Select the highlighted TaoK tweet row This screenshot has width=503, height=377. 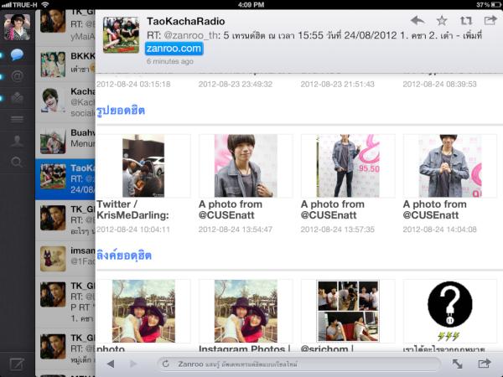tap(65, 179)
